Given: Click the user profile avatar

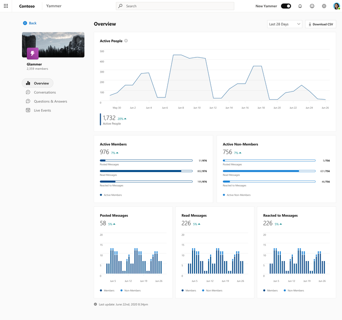Looking at the screenshot, I should [x=336, y=6].
